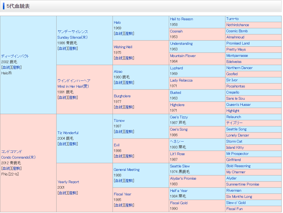Viewport: 283px width, 213px height.
Task: Open 血統 link under Sunday Silence
Action: [62, 49]
